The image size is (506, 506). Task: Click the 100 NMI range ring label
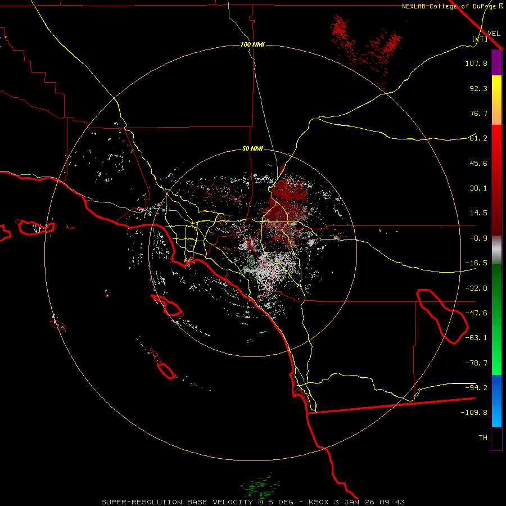click(x=252, y=44)
